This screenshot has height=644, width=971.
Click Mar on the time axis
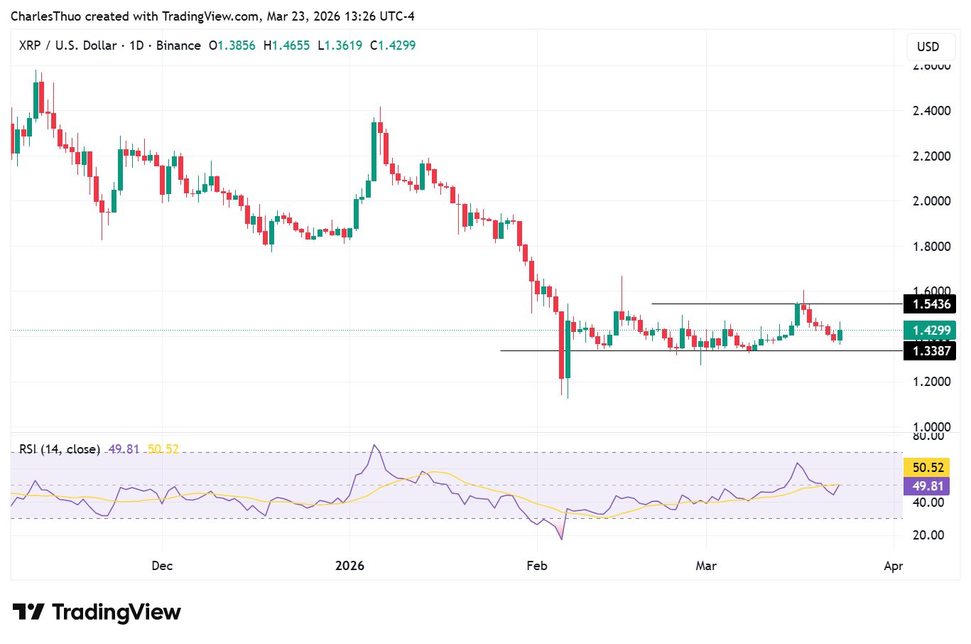pos(706,566)
